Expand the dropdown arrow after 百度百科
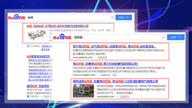This screenshot has height=108, width=192. pyautogui.click(x=40, y=96)
